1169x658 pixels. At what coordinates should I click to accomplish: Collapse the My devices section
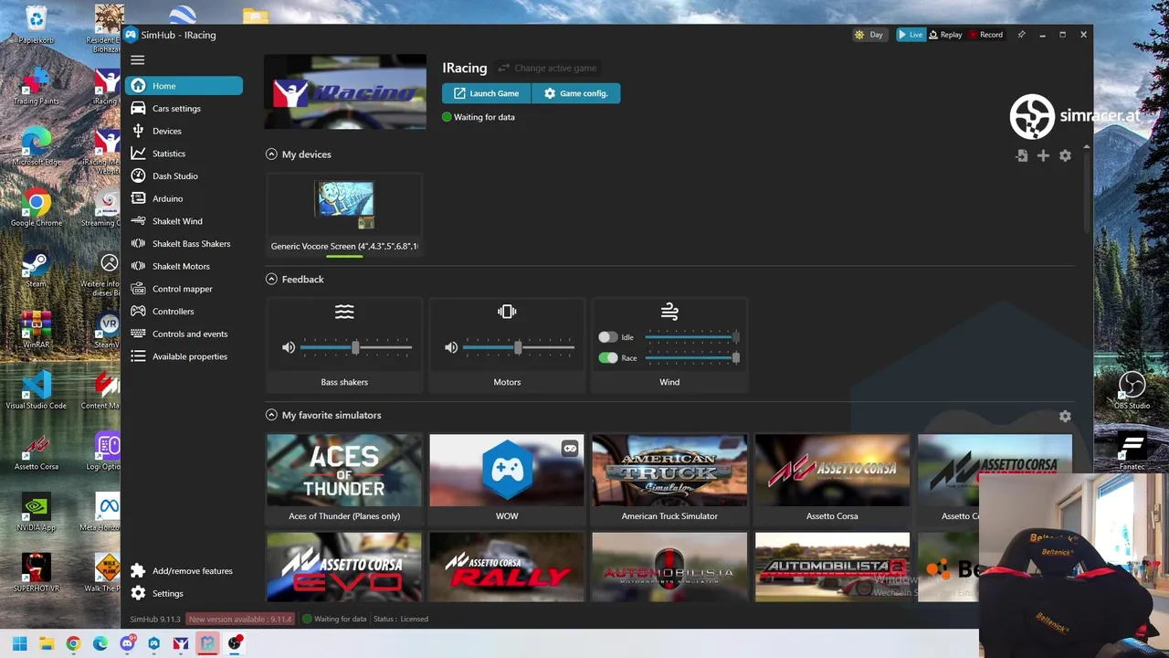click(x=271, y=154)
